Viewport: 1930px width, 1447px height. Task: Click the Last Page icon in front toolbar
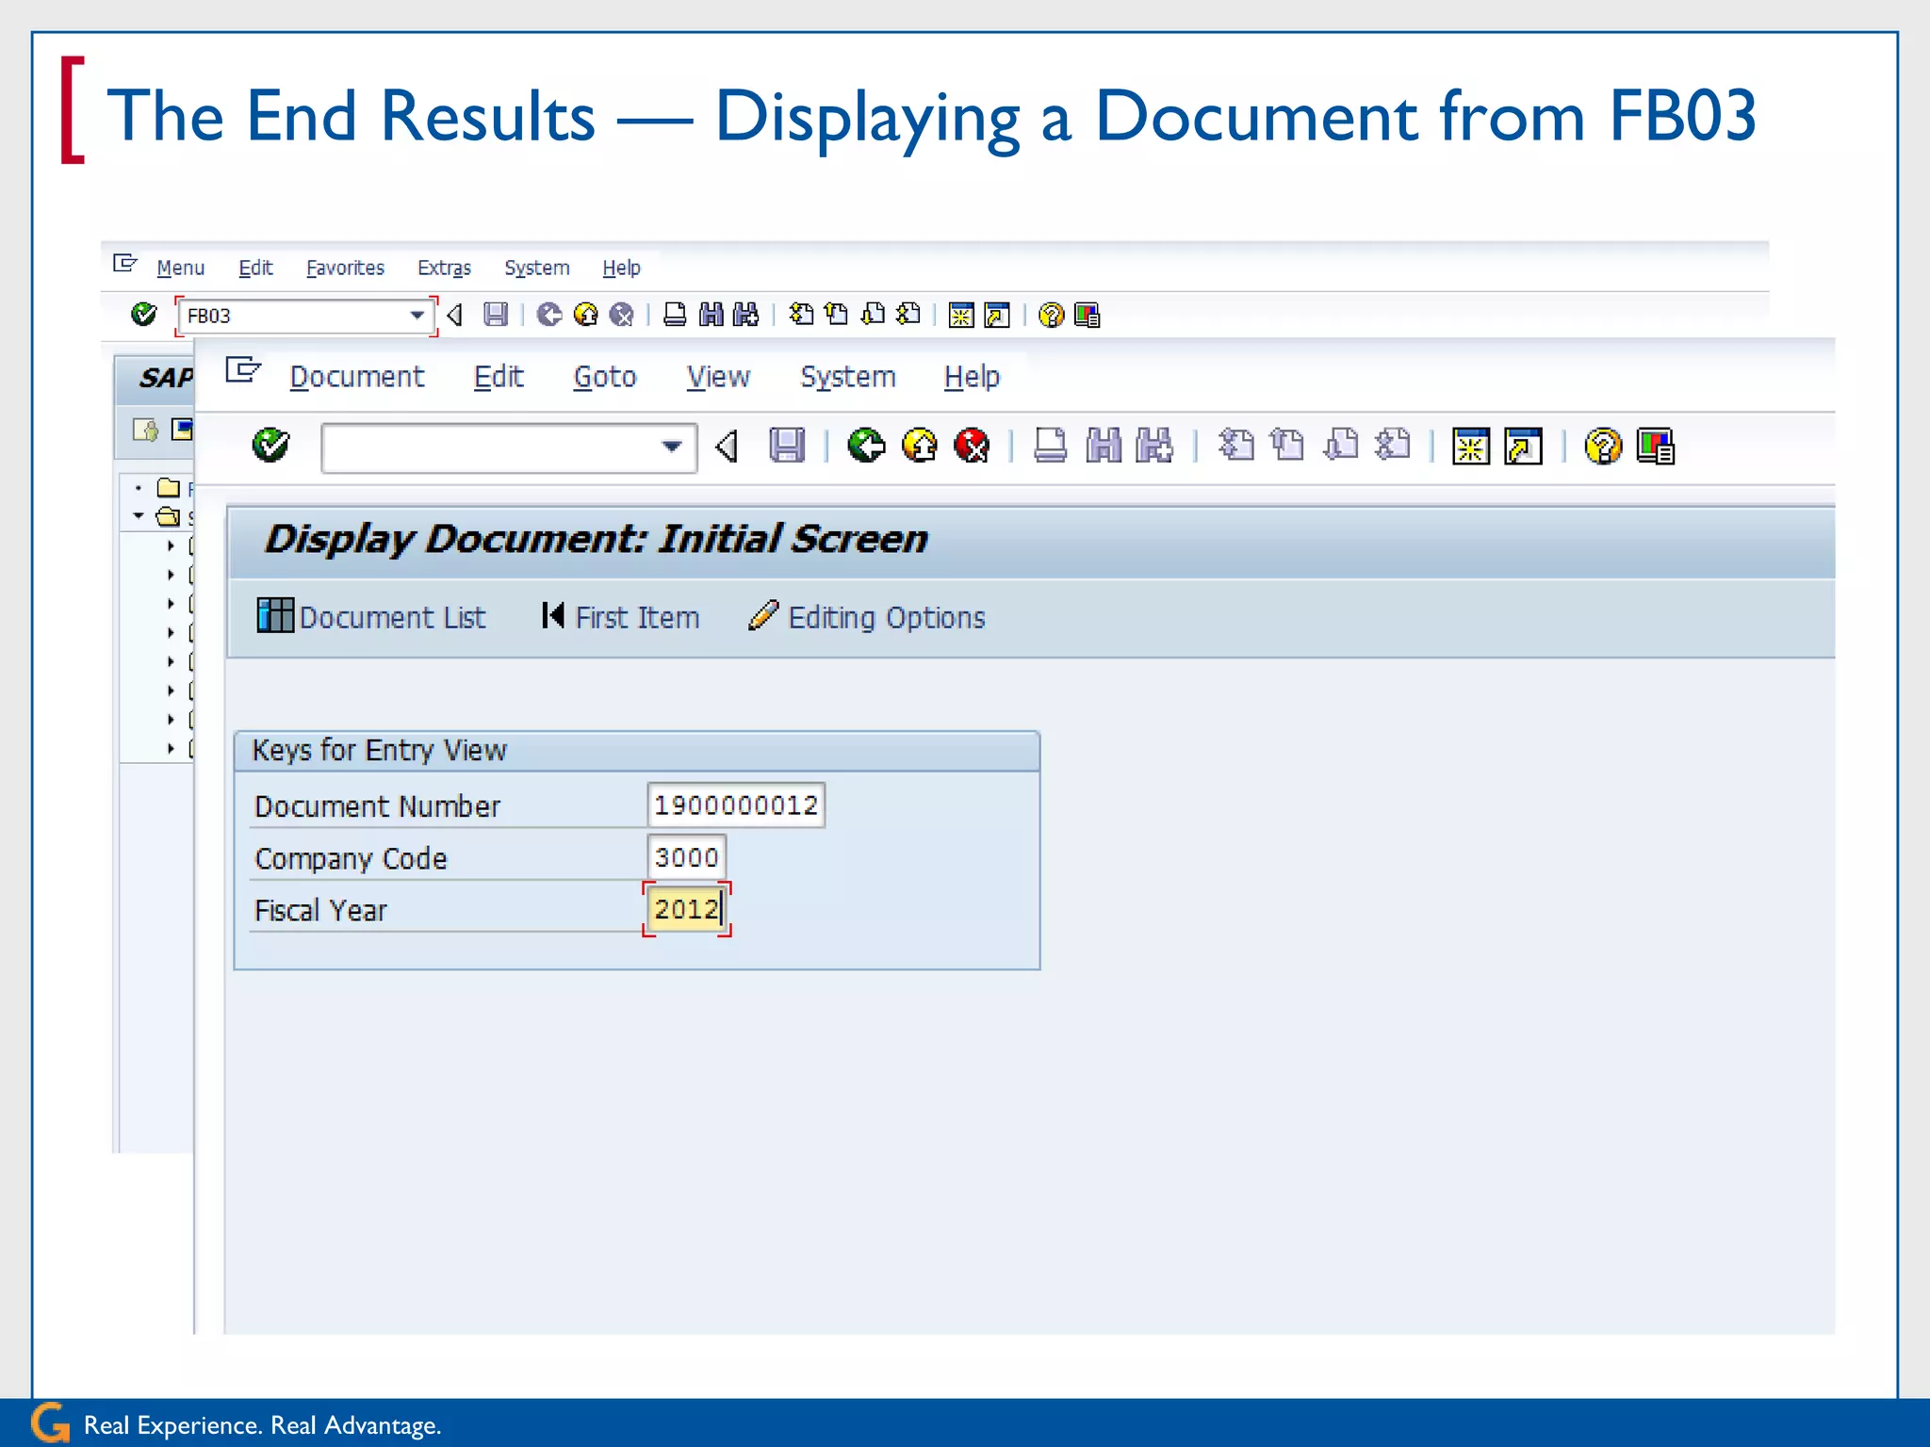coord(1393,445)
